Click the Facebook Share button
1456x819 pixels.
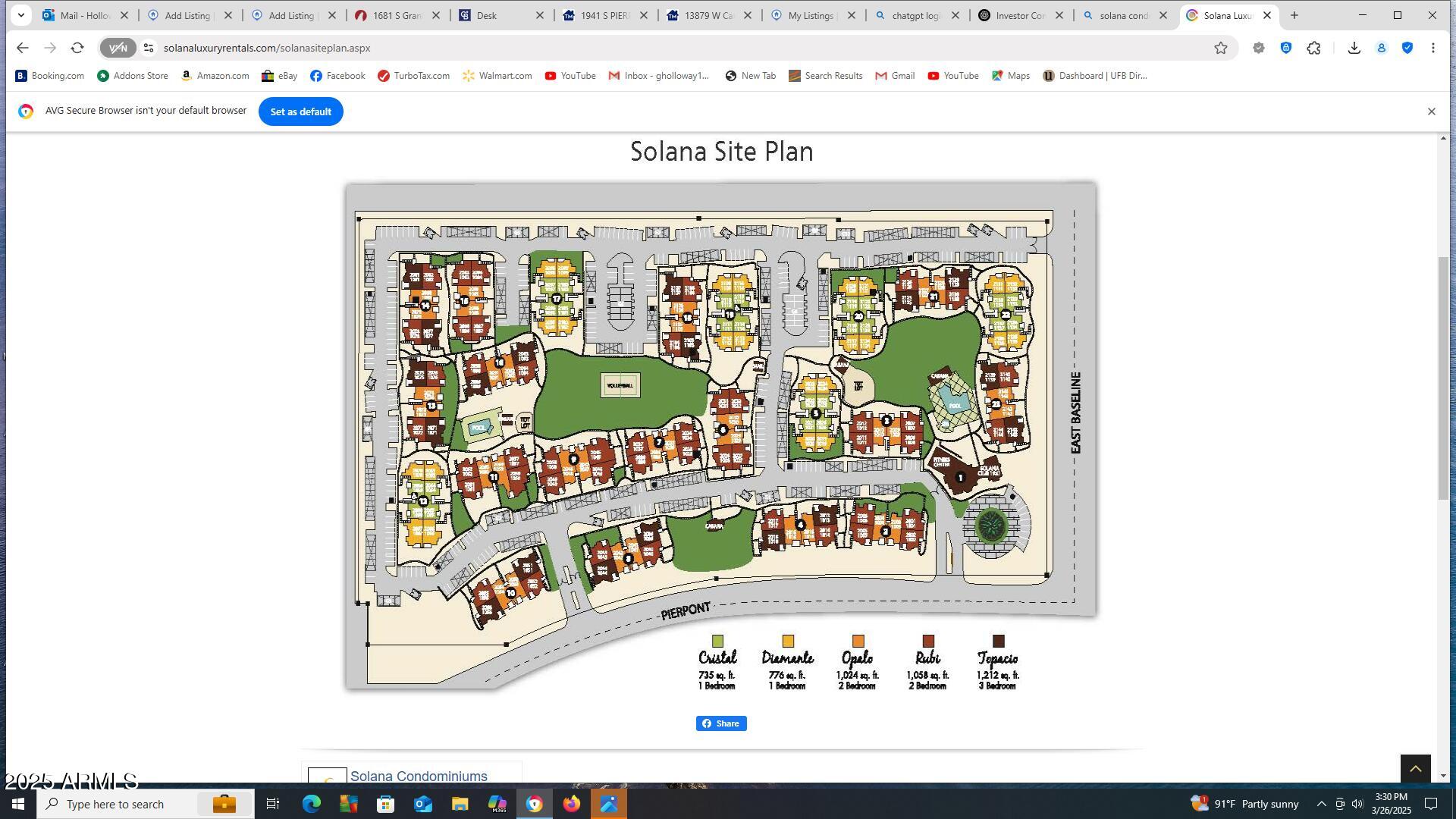720,723
